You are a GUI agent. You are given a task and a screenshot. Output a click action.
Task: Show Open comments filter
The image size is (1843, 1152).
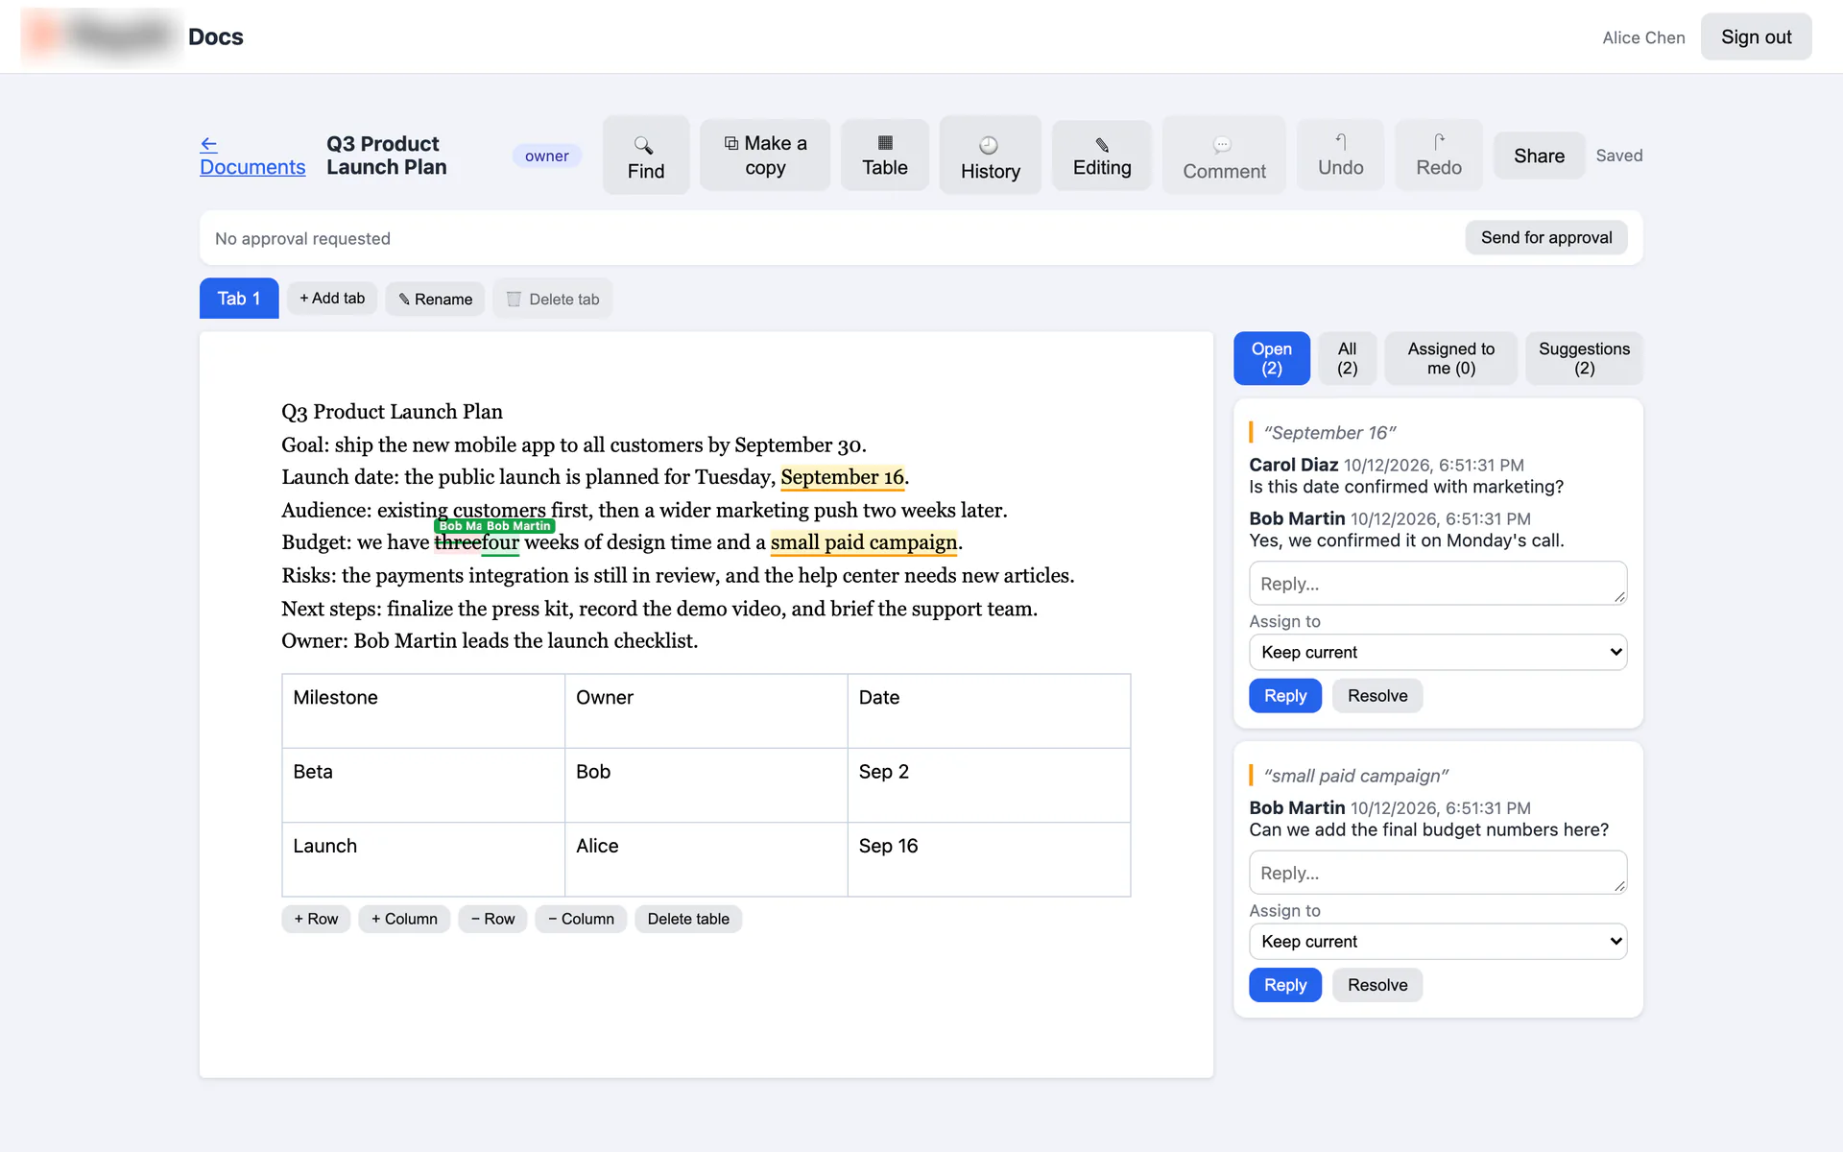coord(1271,358)
